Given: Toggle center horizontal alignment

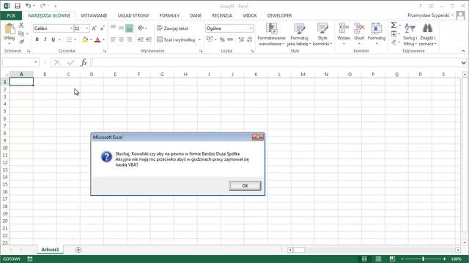Looking at the screenshot, I should point(121,39).
